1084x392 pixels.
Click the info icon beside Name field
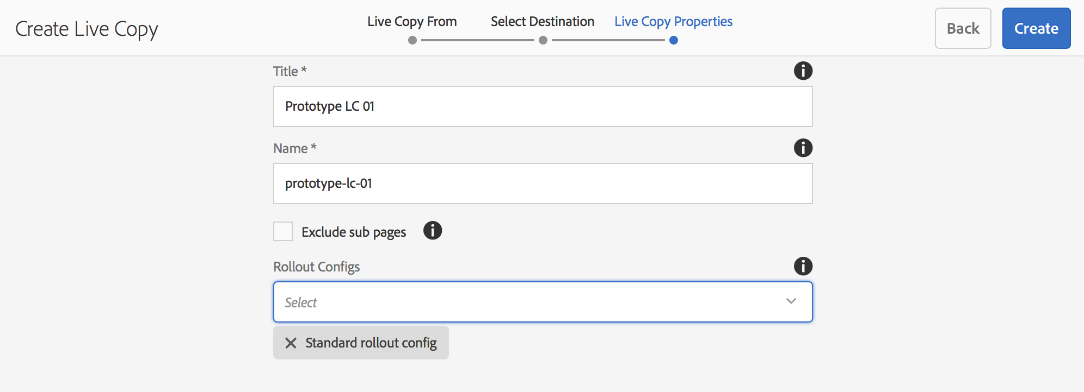click(803, 148)
